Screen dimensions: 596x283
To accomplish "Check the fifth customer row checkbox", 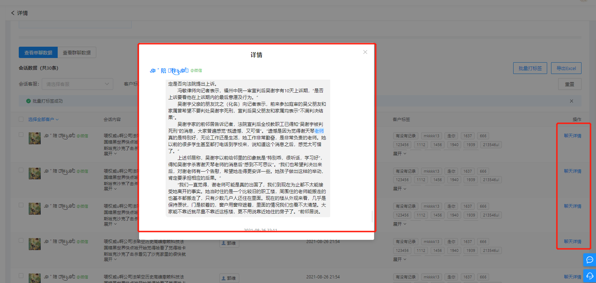I will [21, 276].
